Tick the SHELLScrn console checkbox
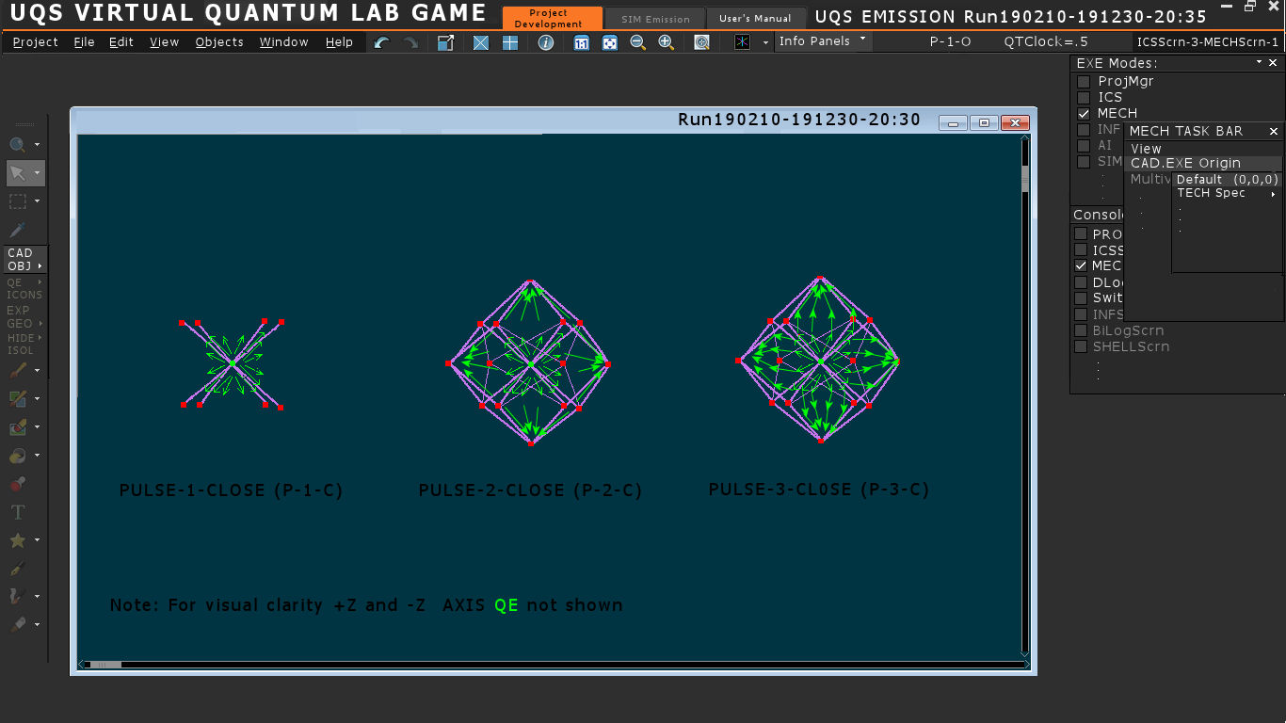 (x=1082, y=346)
